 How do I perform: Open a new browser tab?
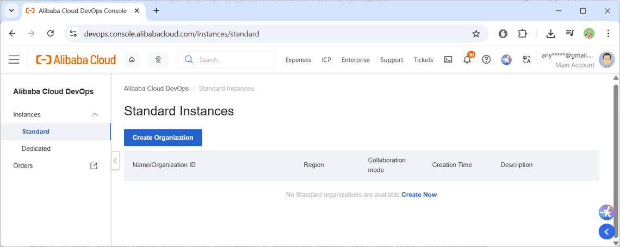coord(156,11)
